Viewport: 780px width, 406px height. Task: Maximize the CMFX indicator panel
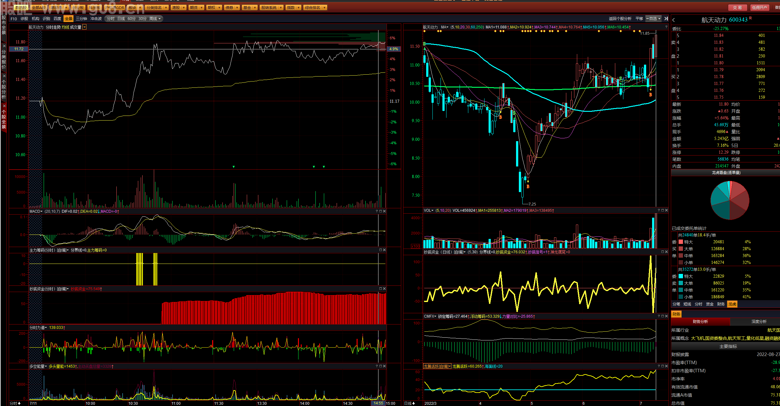pos(663,316)
